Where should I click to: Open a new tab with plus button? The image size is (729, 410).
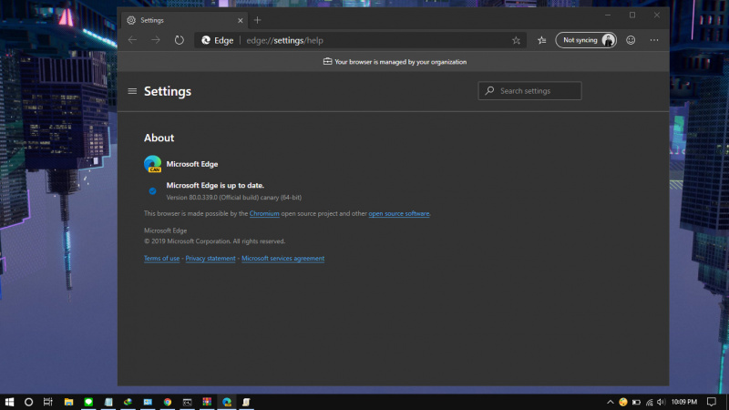pyautogui.click(x=257, y=20)
